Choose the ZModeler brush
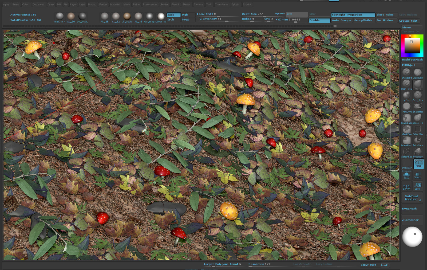 coord(406,163)
